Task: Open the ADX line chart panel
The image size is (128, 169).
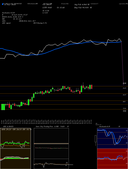Action: 15,138
